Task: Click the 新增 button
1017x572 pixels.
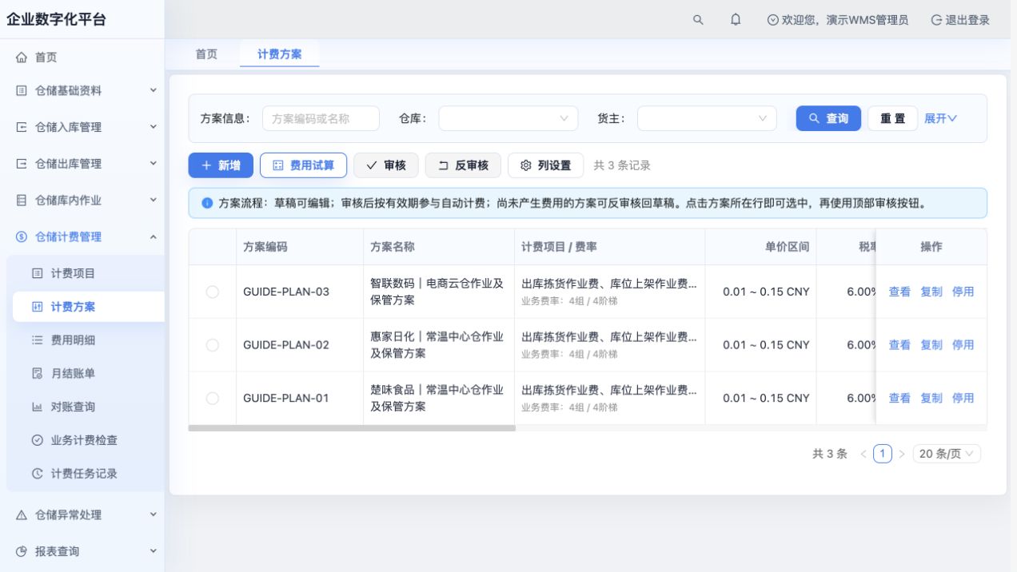Action: [221, 165]
